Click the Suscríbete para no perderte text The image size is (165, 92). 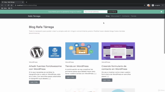65,12
